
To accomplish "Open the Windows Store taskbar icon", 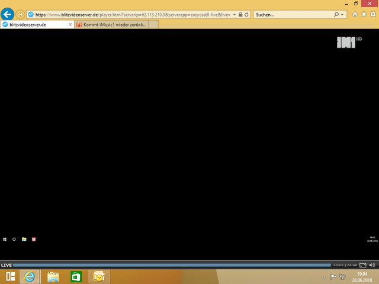I will click(76, 277).
